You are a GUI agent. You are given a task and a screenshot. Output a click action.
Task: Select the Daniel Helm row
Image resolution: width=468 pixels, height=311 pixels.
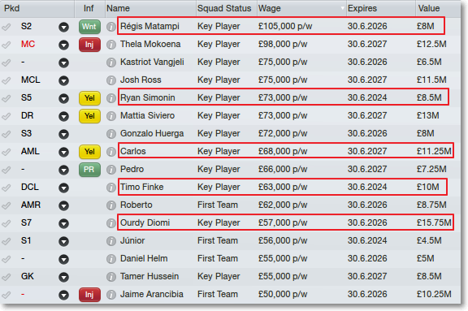[x=230, y=259]
